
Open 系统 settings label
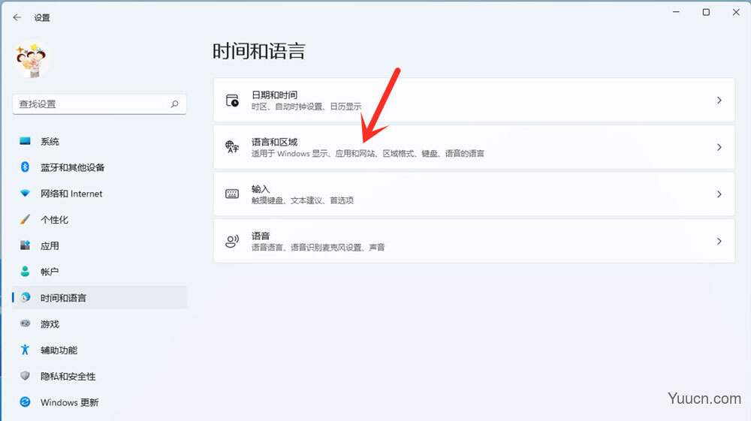[x=50, y=142]
